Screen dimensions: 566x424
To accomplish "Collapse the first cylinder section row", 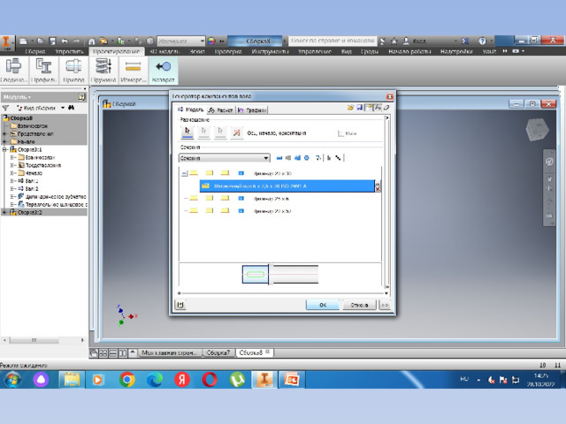I will pos(185,173).
